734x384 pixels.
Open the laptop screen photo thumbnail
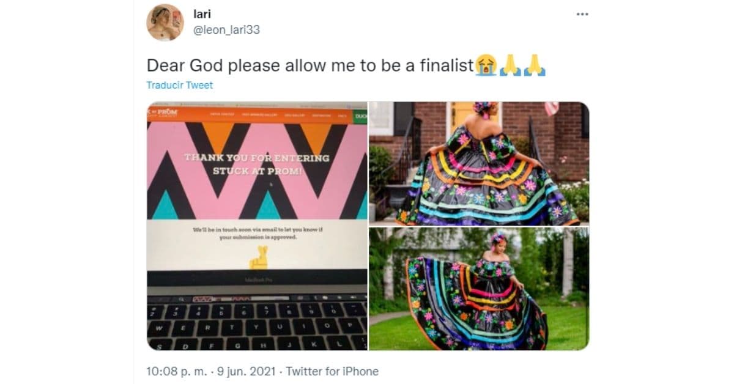(257, 226)
